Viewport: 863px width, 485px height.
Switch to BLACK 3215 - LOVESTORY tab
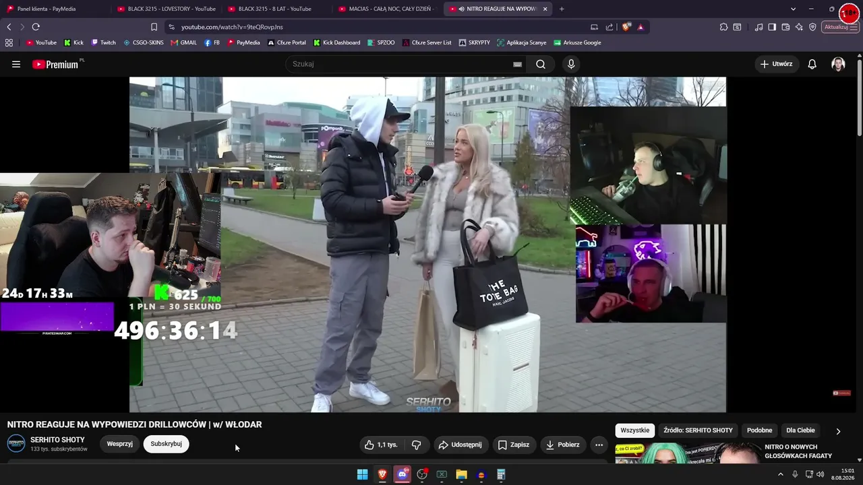point(166,9)
